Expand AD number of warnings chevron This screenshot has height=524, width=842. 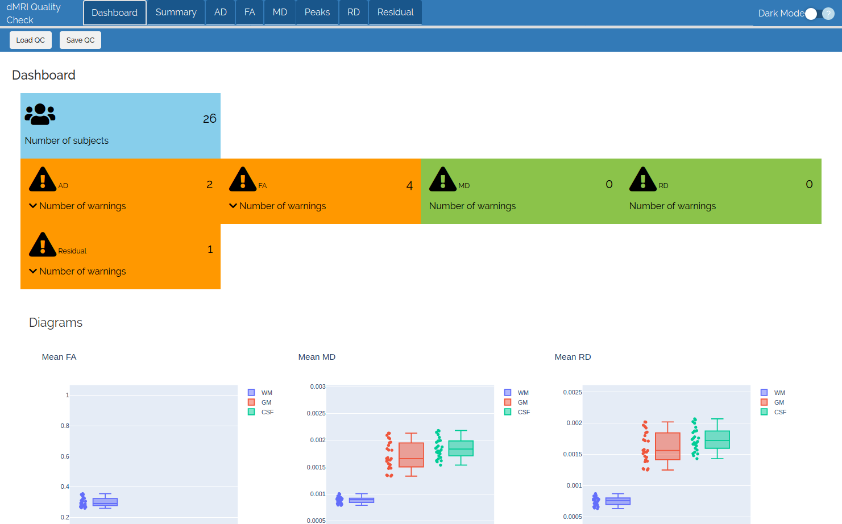pyautogui.click(x=33, y=206)
